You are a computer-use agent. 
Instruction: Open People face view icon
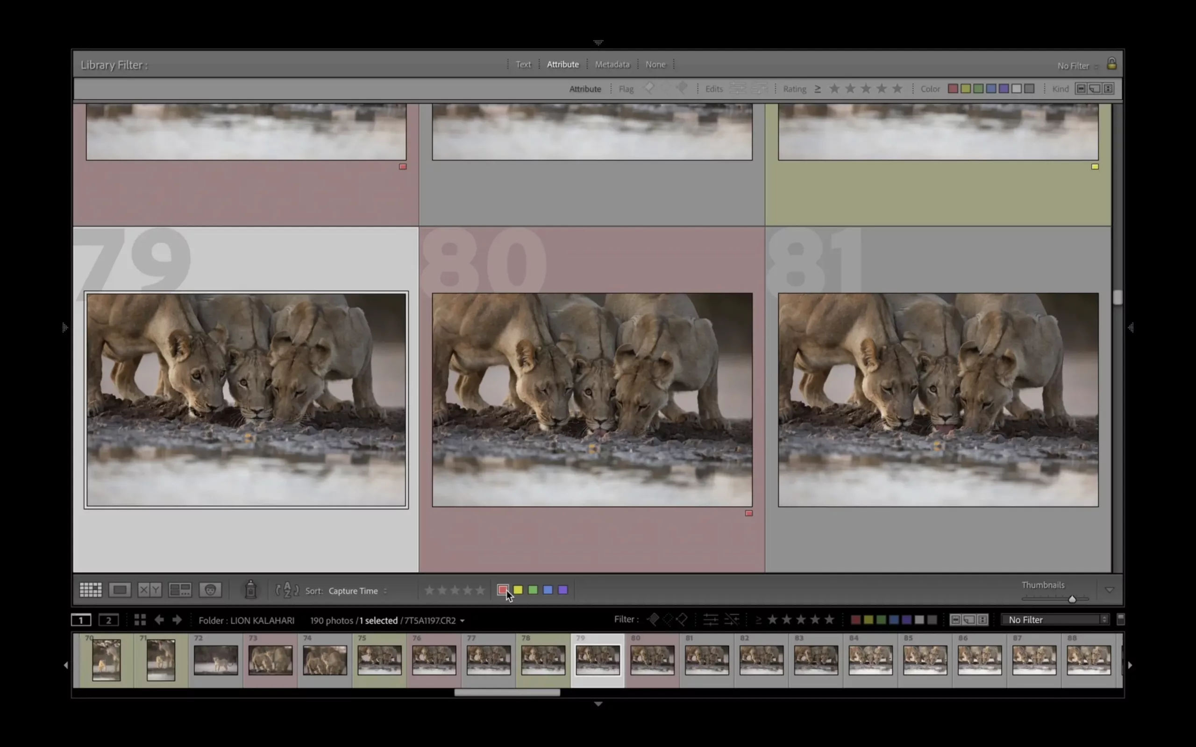coord(210,589)
